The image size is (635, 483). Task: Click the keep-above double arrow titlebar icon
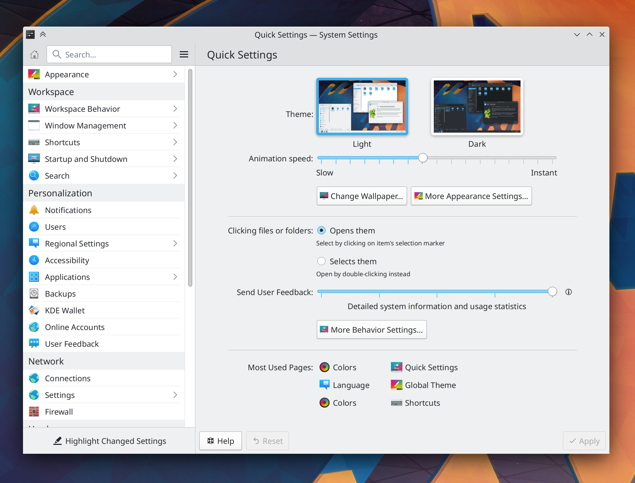click(x=43, y=34)
